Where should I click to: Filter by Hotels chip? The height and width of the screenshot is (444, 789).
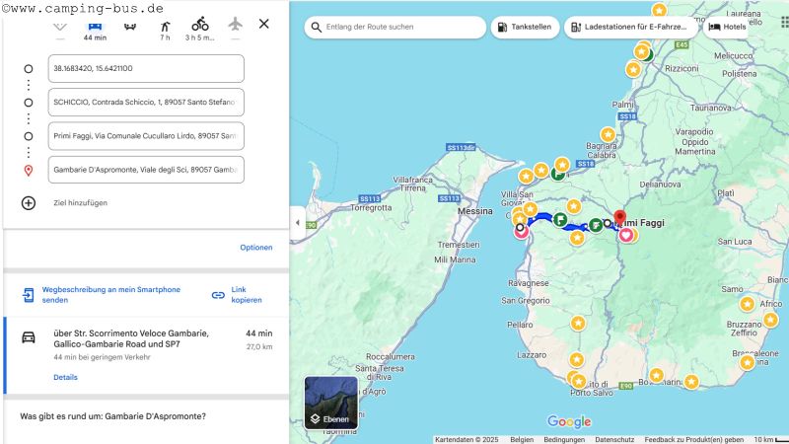(728, 28)
